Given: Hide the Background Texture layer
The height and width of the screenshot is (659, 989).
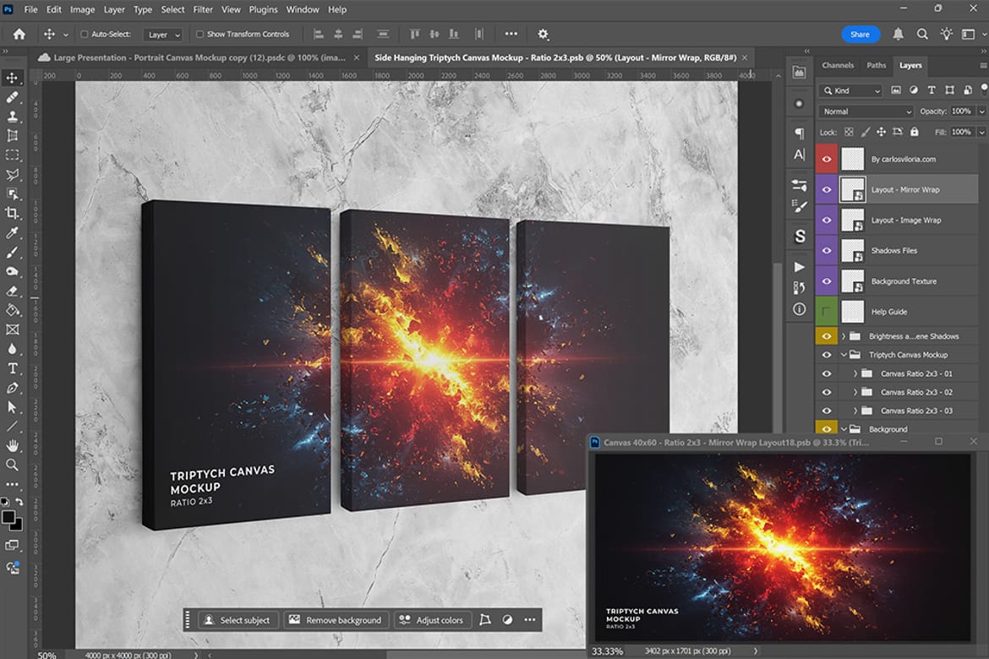Looking at the screenshot, I should (826, 281).
